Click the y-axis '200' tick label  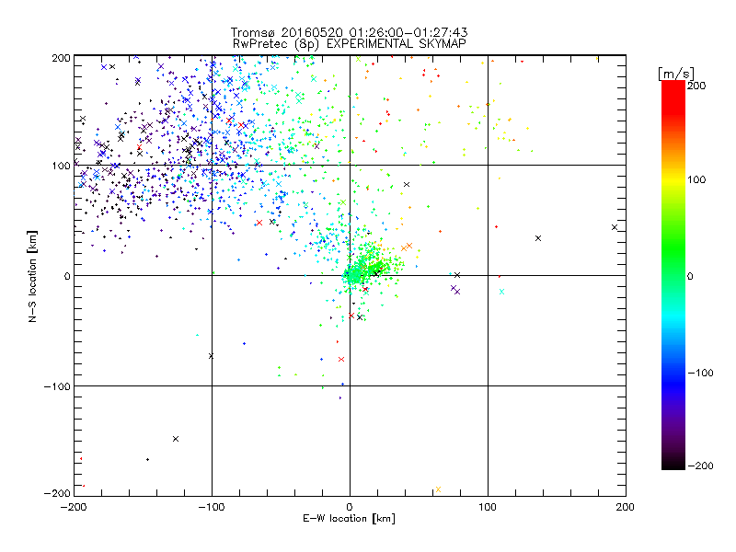point(61,58)
